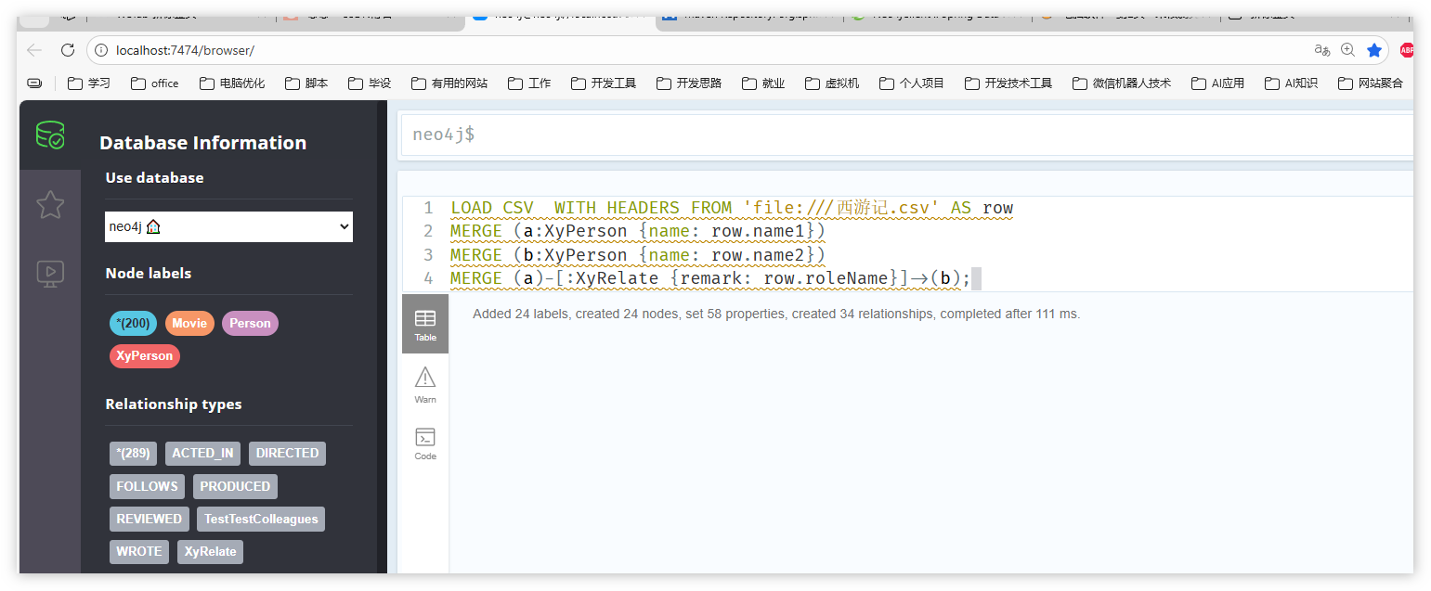Click the Database Information heading
The height and width of the screenshot is (591, 1431).
[x=202, y=143]
